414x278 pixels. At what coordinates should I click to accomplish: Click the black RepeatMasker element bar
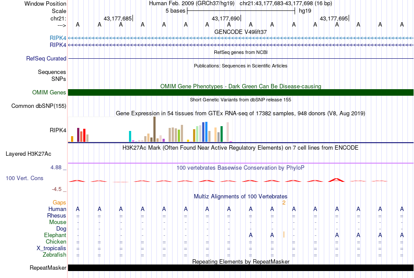pos(241,268)
